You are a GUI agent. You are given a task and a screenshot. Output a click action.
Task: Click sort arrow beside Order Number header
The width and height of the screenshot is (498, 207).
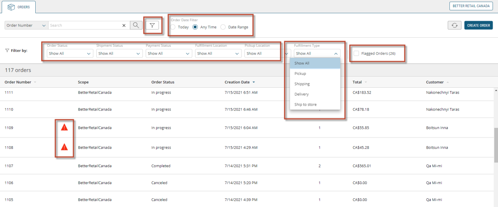[x=35, y=82]
